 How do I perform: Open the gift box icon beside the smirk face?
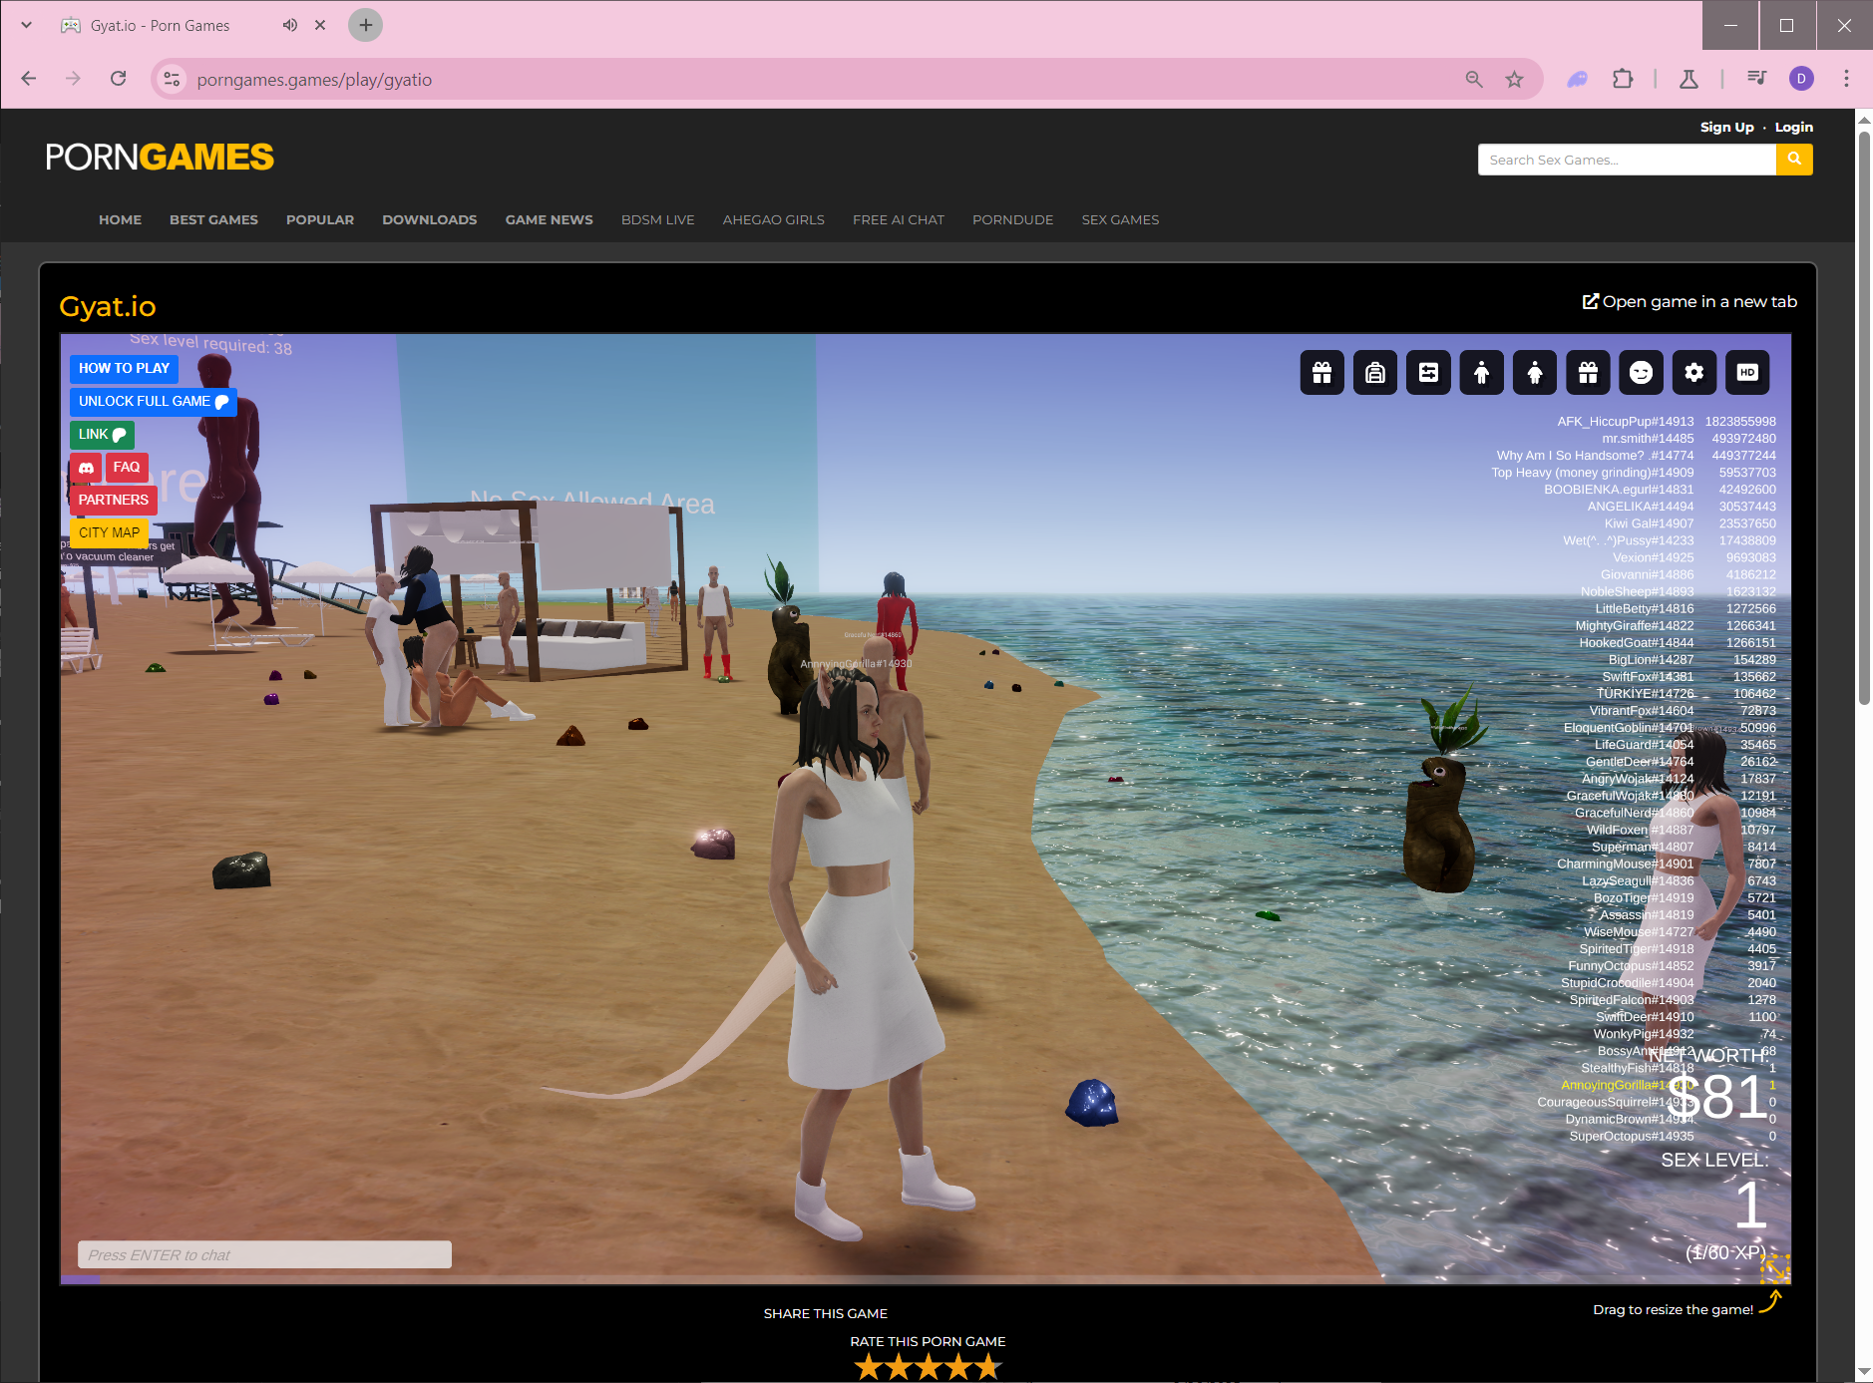click(1588, 373)
